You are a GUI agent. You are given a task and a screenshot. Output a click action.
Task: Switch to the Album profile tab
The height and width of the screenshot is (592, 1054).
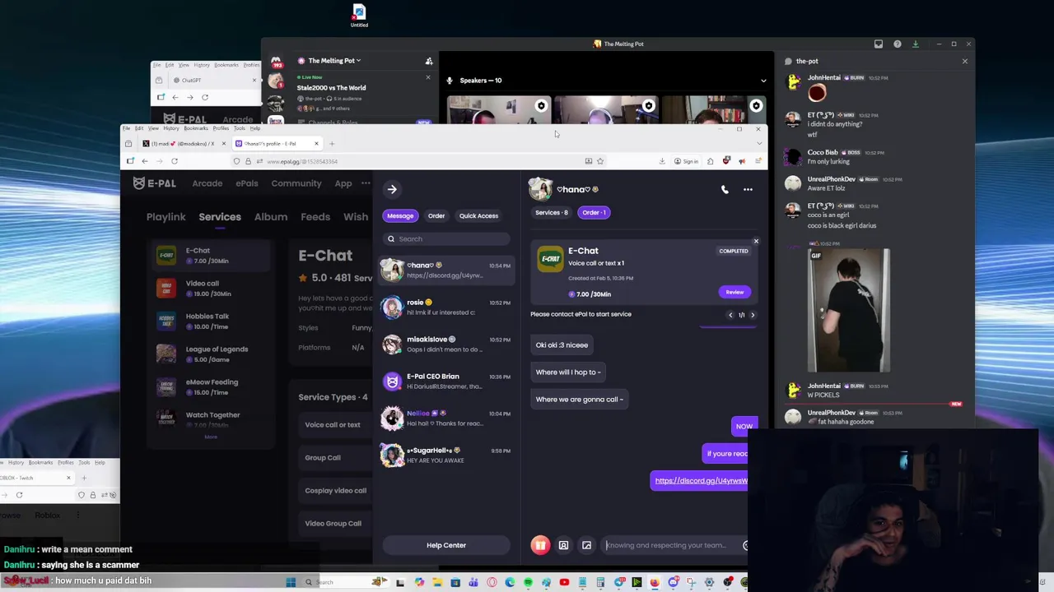tap(271, 217)
